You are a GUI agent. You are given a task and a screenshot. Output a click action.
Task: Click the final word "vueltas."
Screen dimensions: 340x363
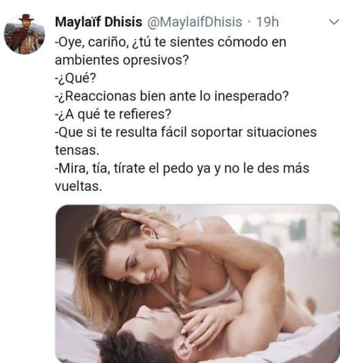(x=78, y=186)
